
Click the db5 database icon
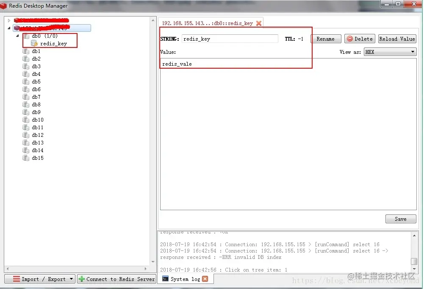coord(26,81)
